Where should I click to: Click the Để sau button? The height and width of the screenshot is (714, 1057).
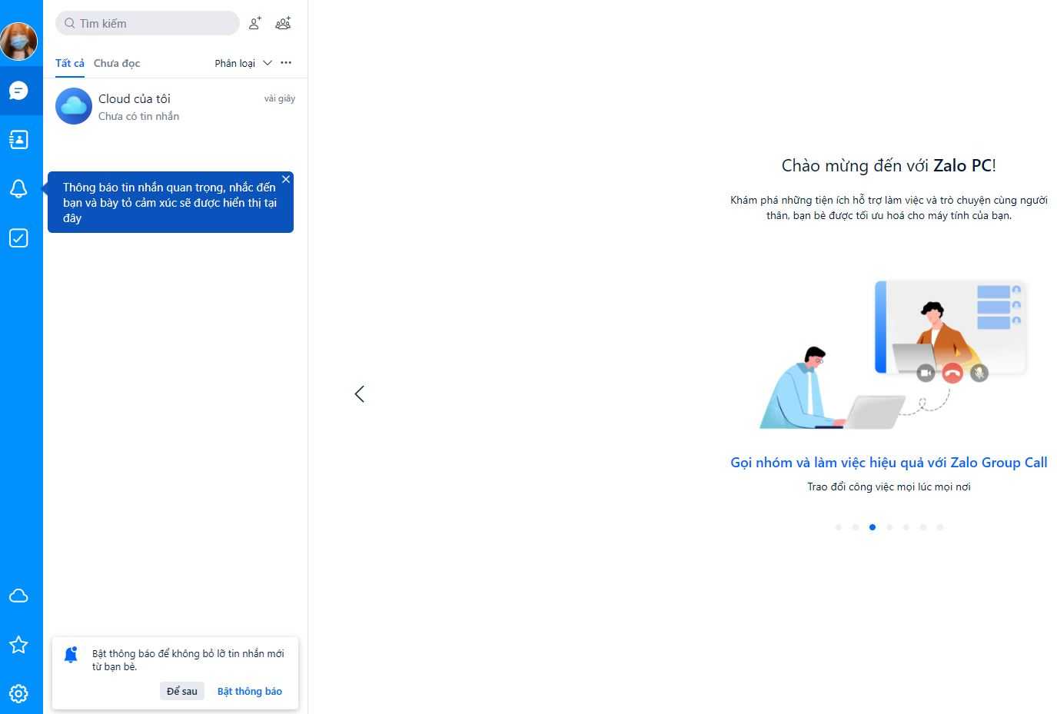click(182, 691)
